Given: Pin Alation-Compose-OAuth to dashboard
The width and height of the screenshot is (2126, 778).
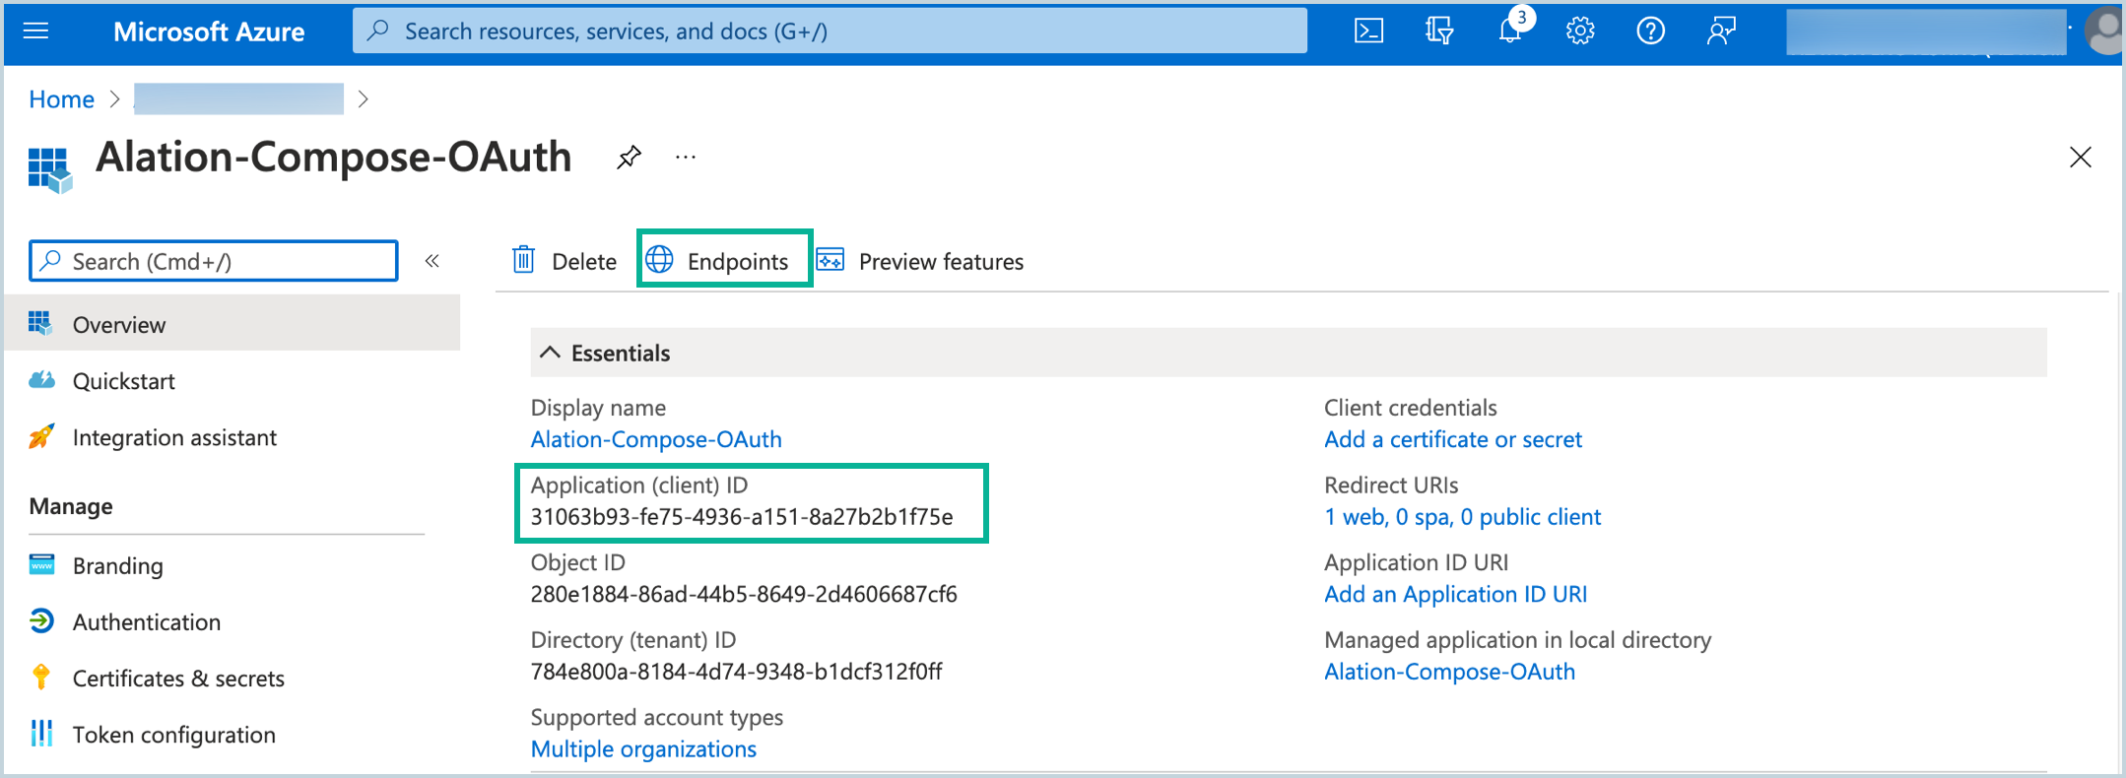Looking at the screenshot, I should pyautogui.click(x=629, y=158).
